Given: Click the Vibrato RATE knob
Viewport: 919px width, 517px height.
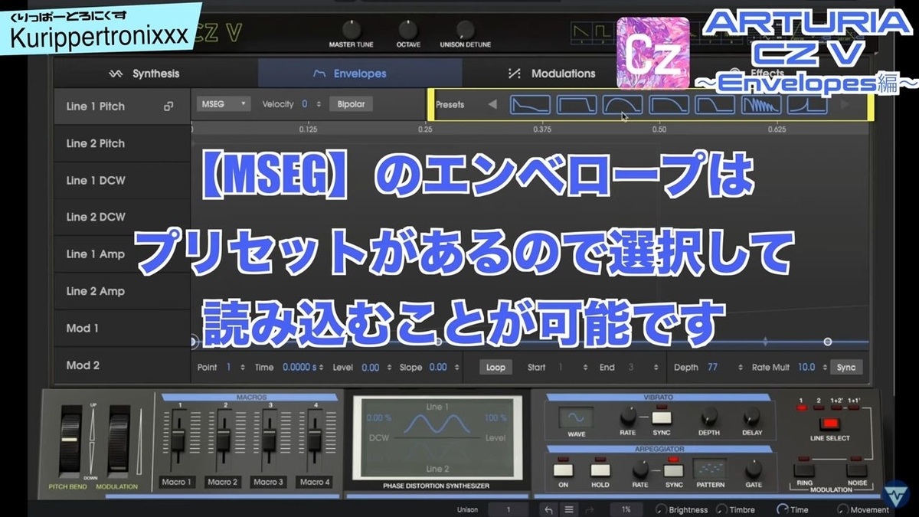Looking at the screenshot, I should (x=628, y=416).
